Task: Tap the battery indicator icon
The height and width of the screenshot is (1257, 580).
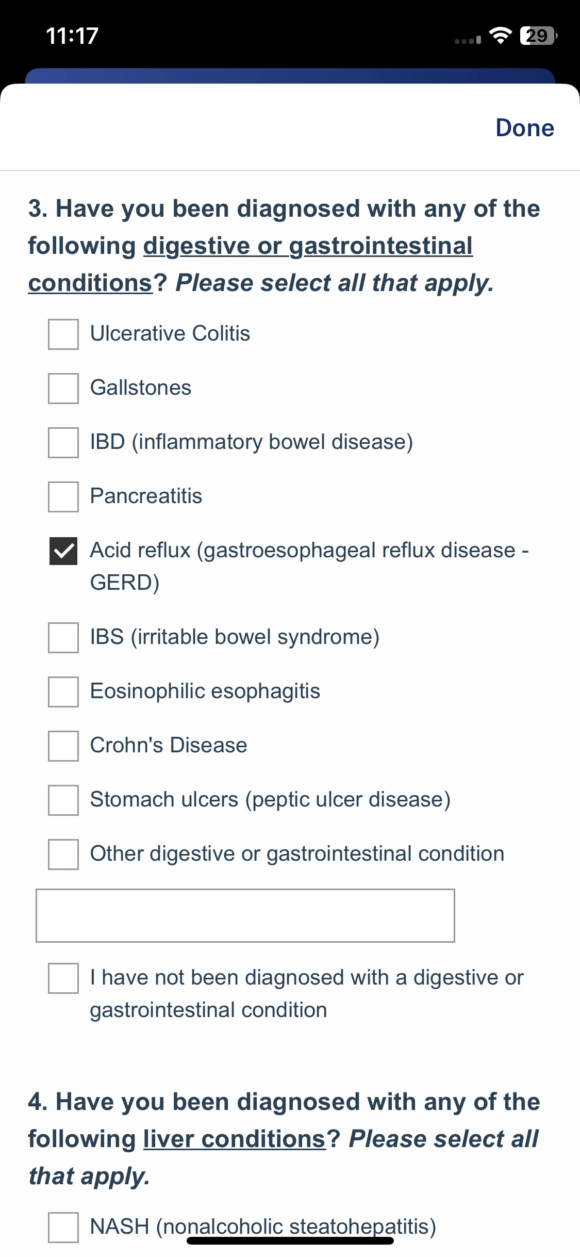Action: tap(539, 36)
